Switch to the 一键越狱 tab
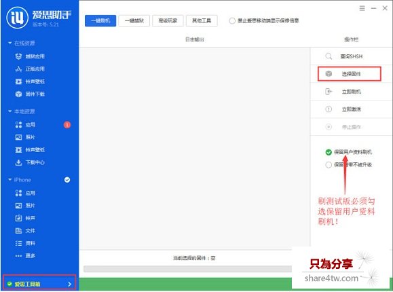393x292 pixels. [x=134, y=20]
